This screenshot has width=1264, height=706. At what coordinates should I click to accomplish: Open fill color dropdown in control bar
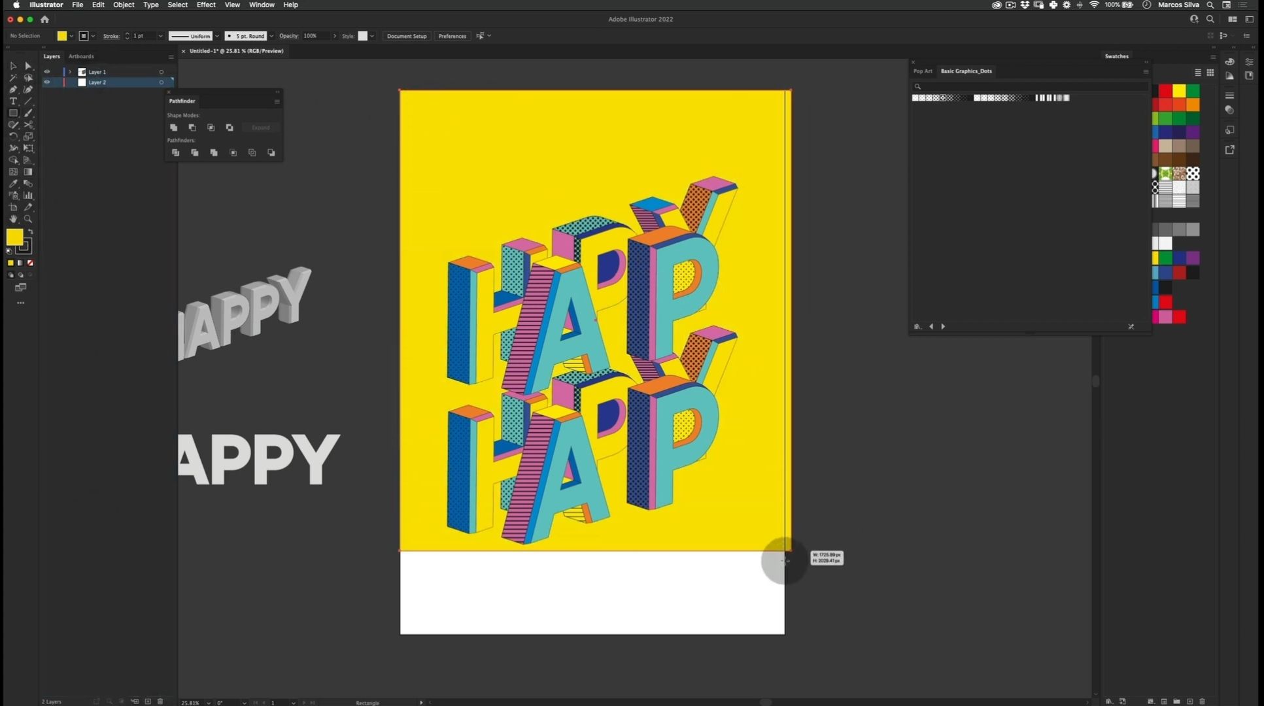(x=71, y=36)
